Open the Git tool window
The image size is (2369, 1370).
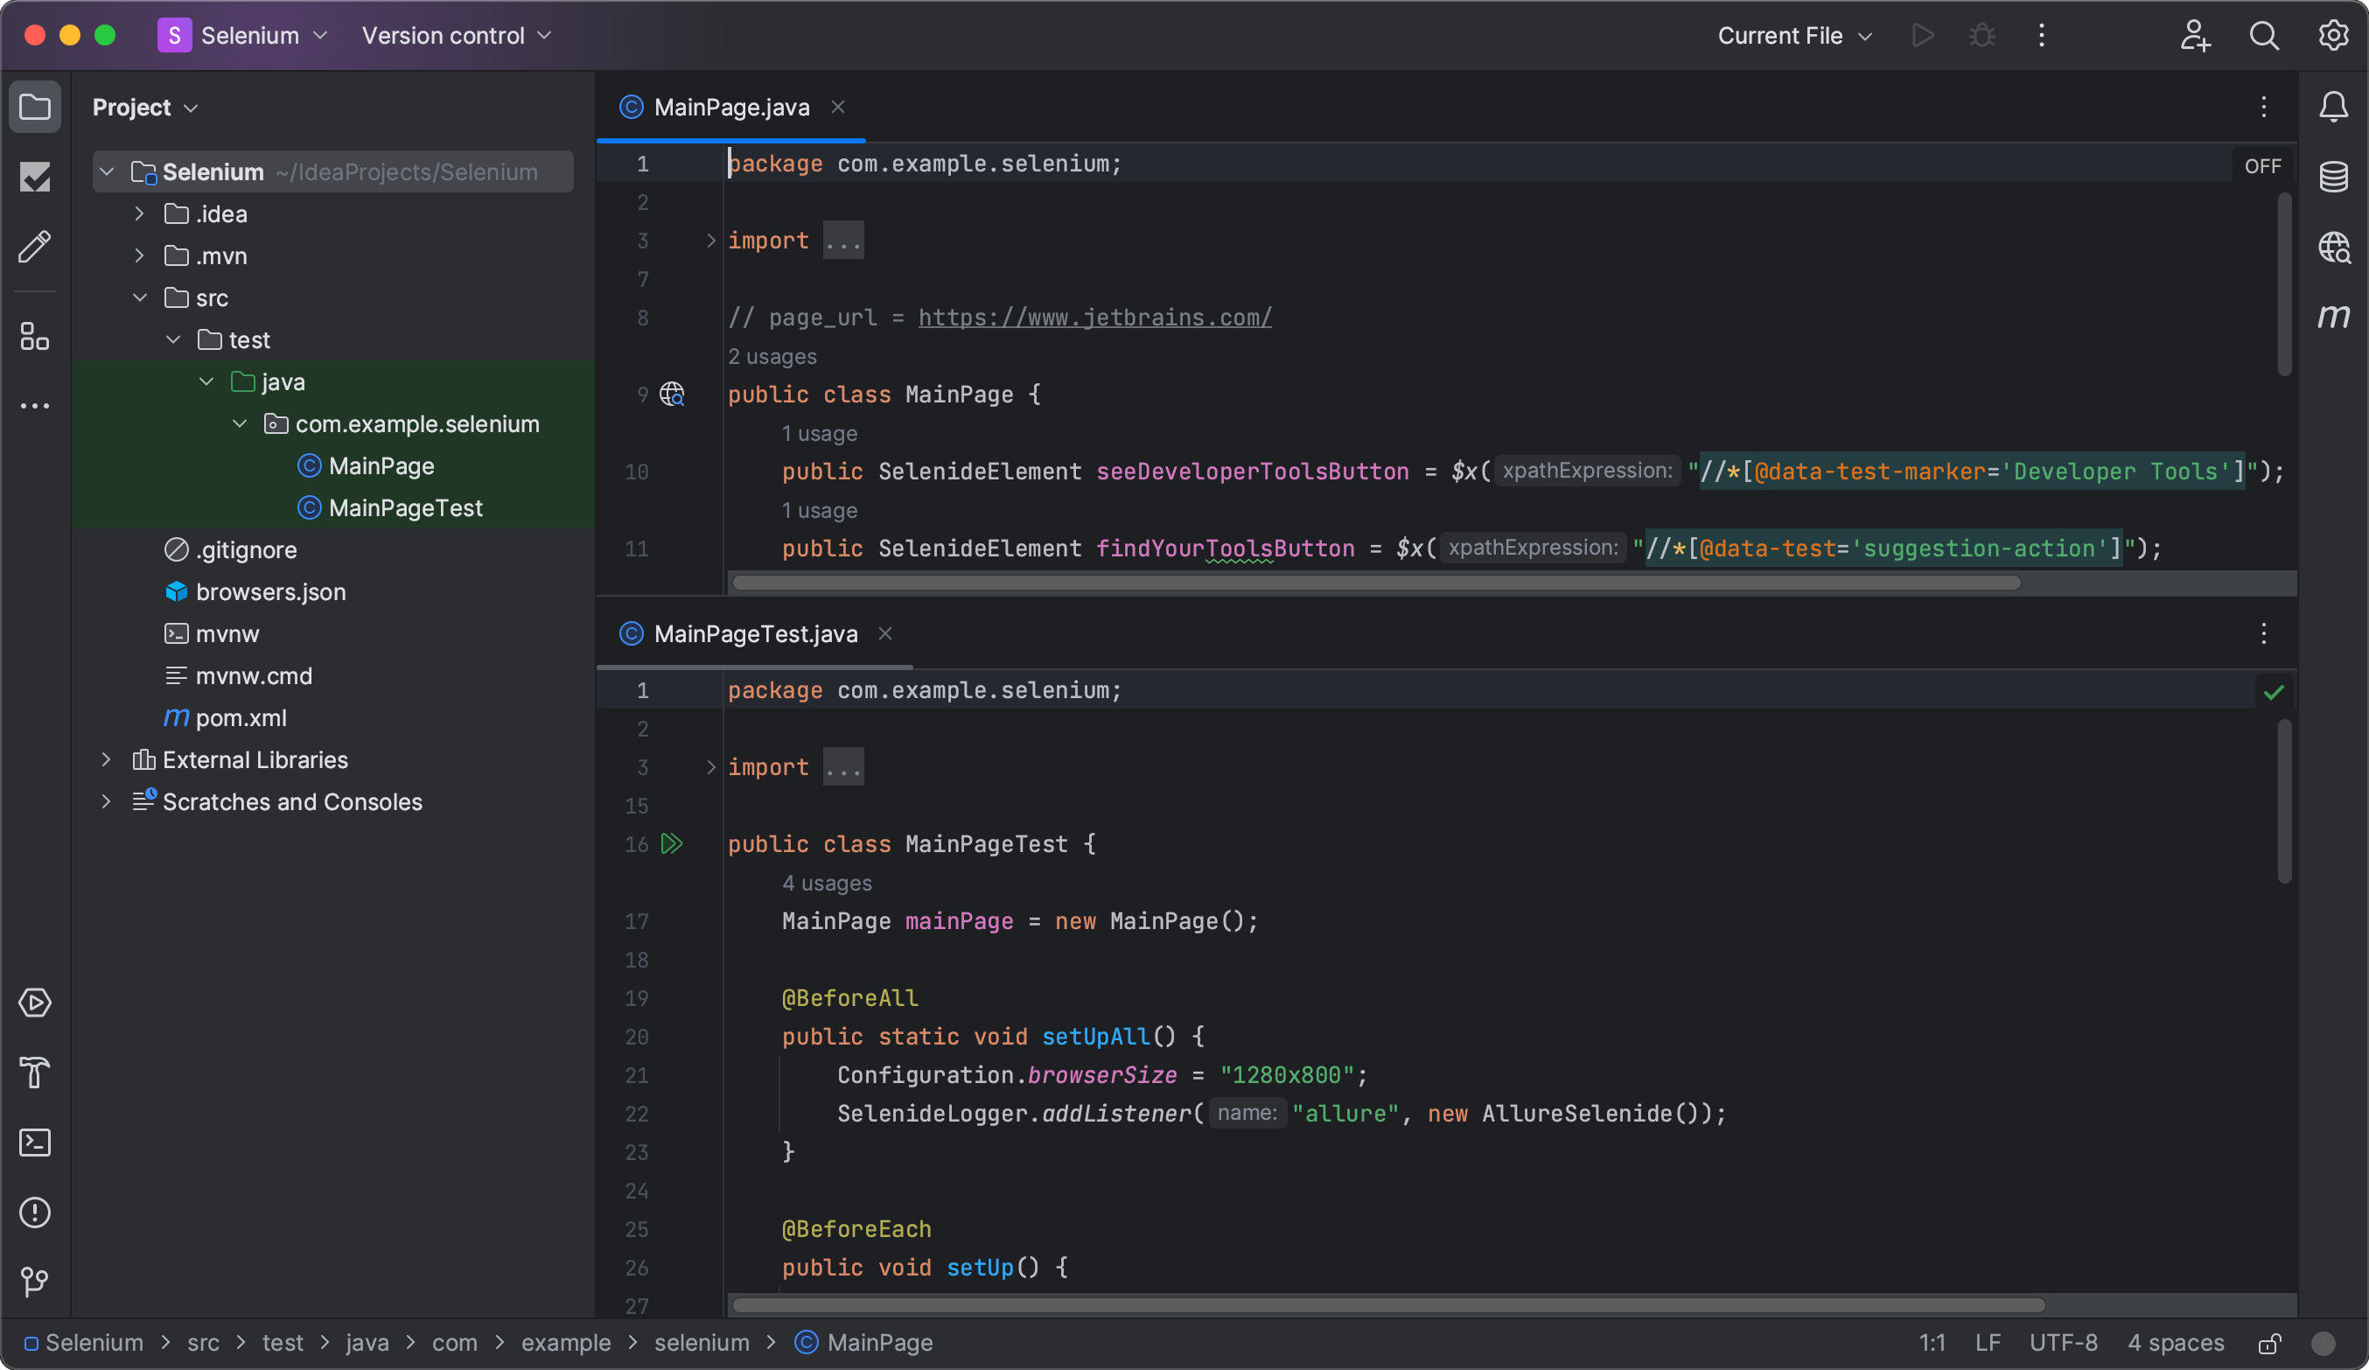click(x=35, y=1281)
